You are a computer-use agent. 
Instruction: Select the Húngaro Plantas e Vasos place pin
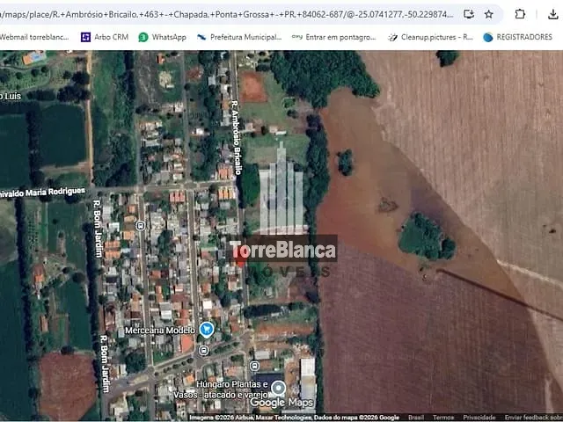pos(278,389)
